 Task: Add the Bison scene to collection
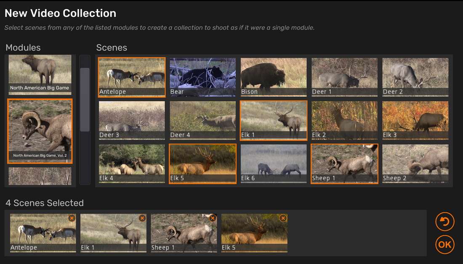coord(274,77)
